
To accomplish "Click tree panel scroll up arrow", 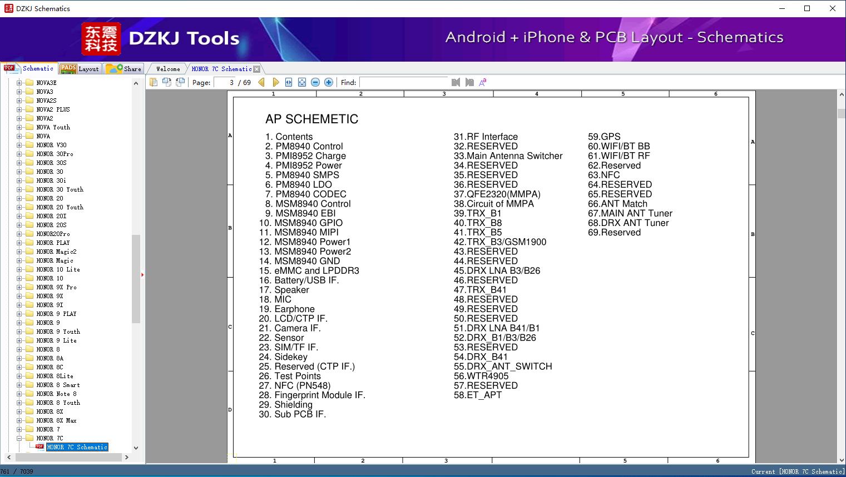I will coord(136,83).
